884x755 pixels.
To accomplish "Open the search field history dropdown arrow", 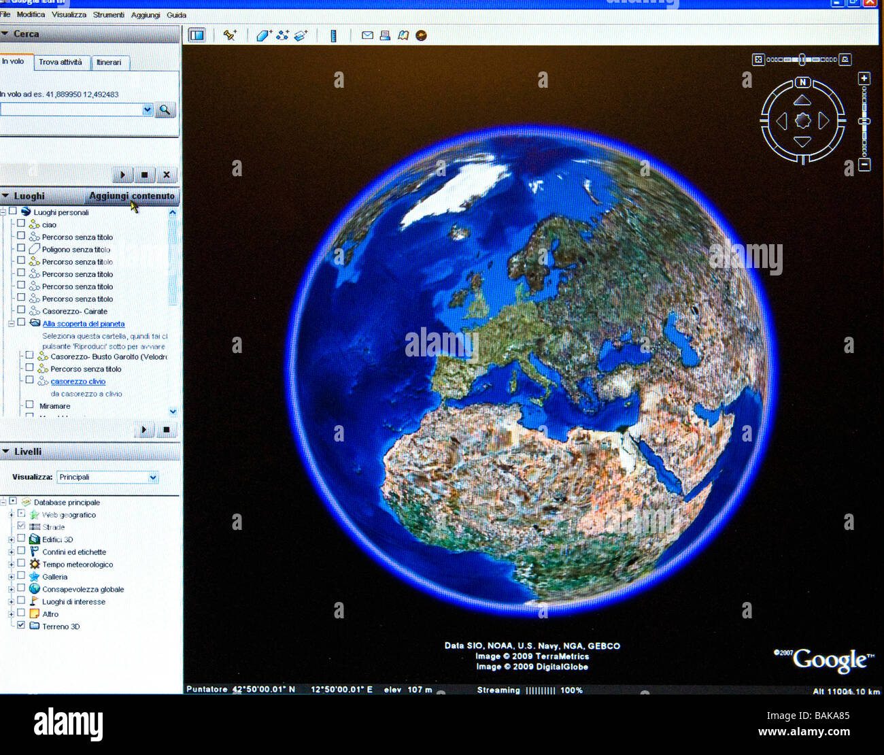I will [148, 110].
